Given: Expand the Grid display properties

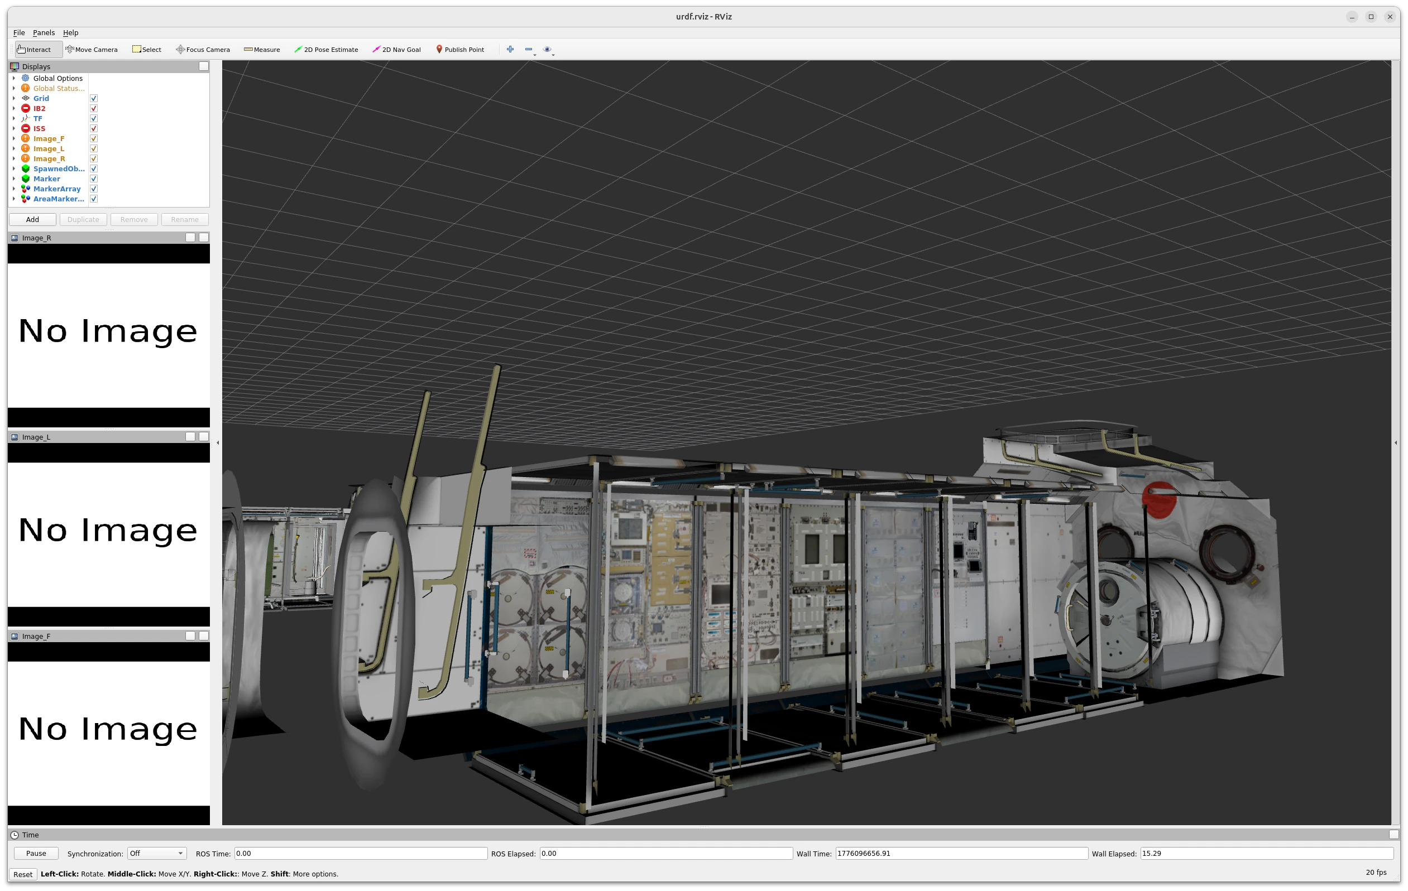Looking at the screenshot, I should [14, 98].
